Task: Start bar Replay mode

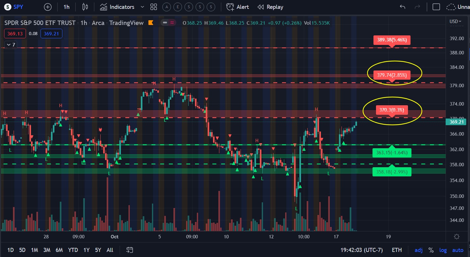Action: point(270,7)
